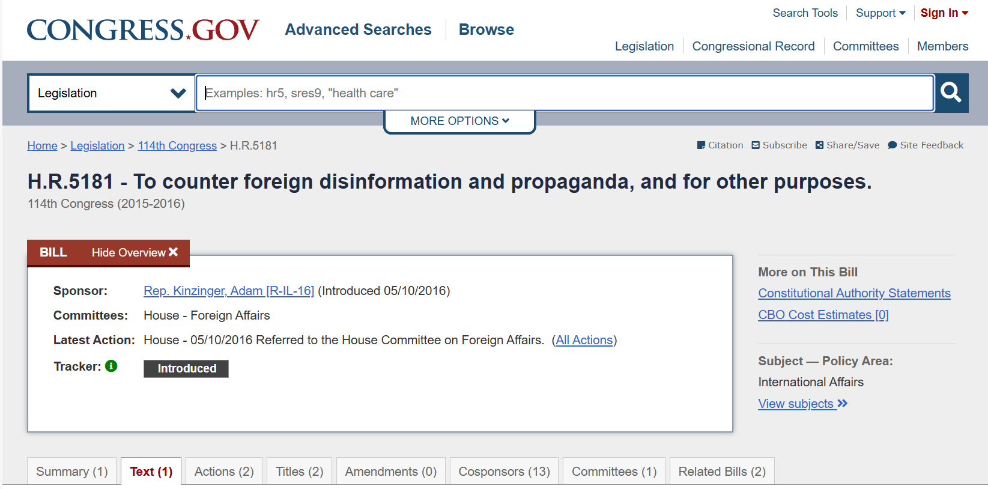The width and height of the screenshot is (988, 489).
Task: Follow the Legislation breadcrumb link
Action: [x=97, y=145]
